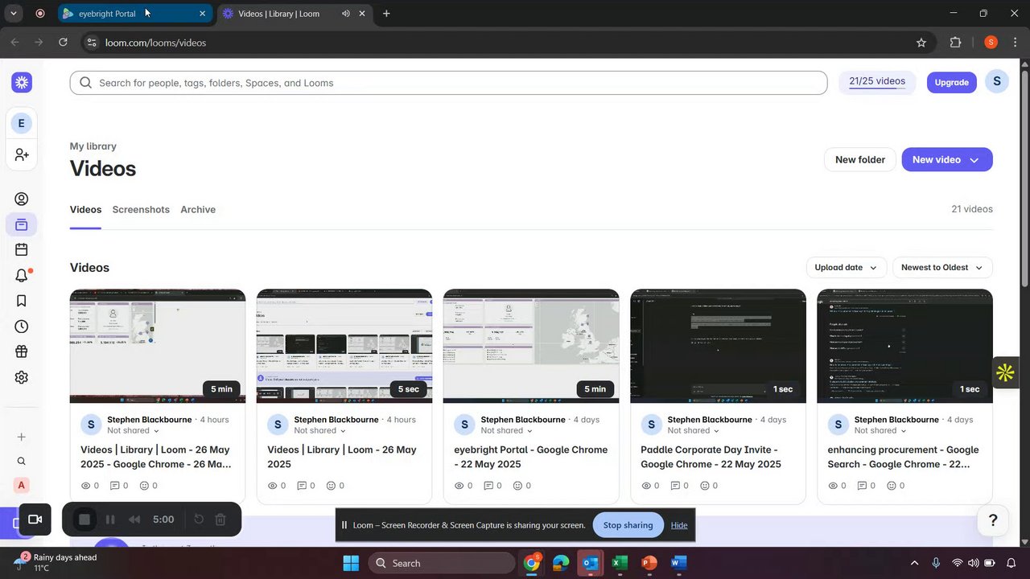Reload the page

pyautogui.click(x=63, y=43)
